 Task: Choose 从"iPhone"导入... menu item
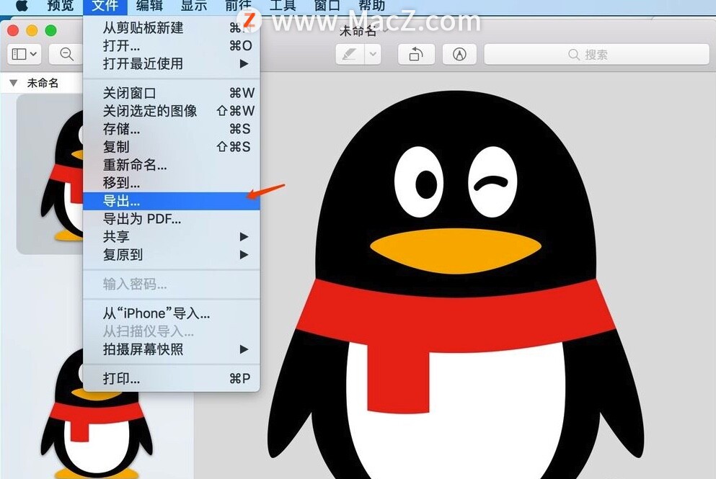[171, 313]
